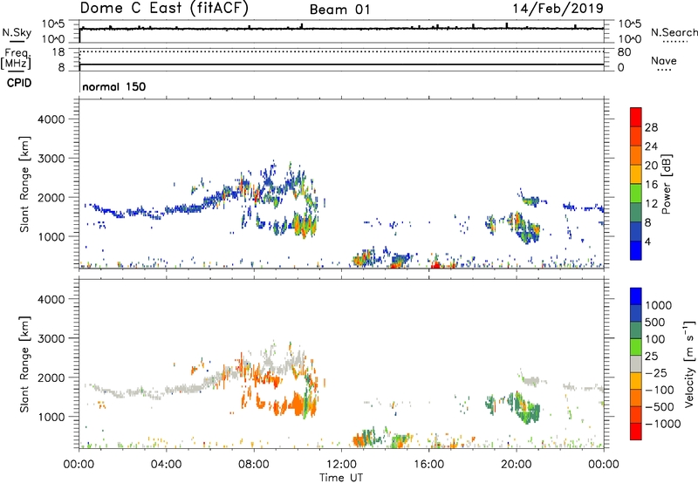Click the red swatch of Power colorbar

[636, 117]
